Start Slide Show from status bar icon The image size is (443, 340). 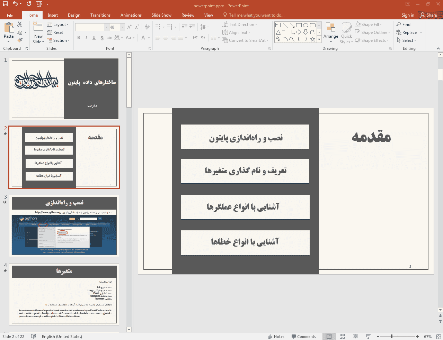coord(368,336)
